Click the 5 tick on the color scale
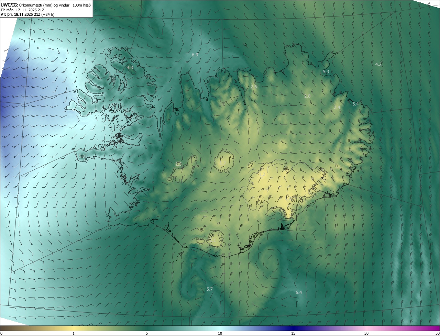 pos(147,333)
